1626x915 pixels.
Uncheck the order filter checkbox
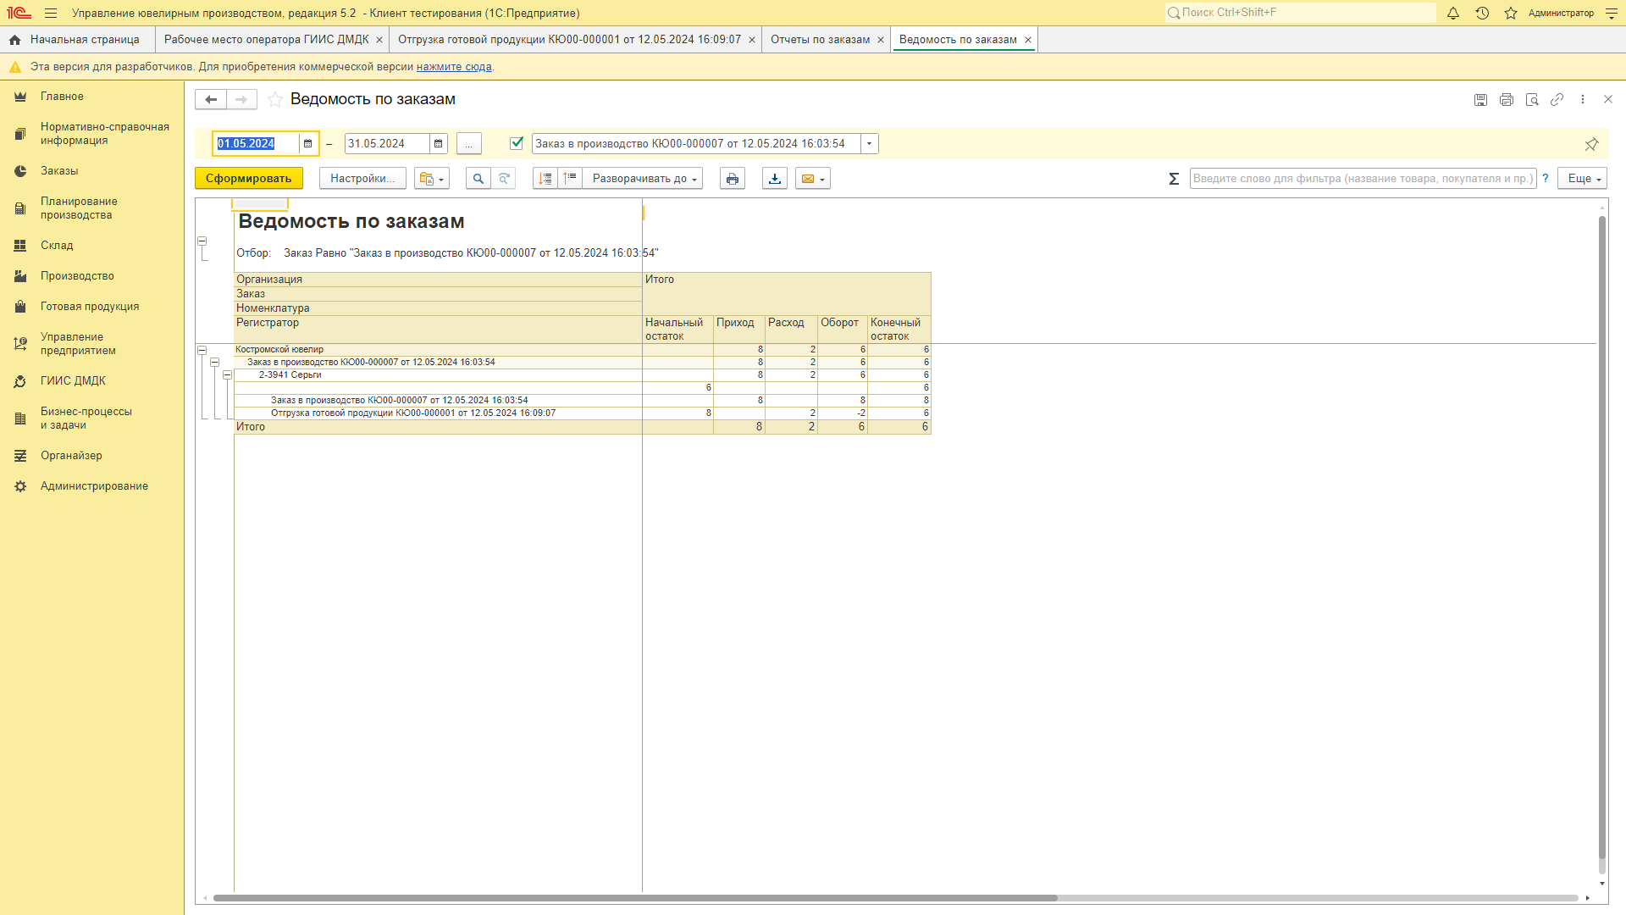(x=517, y=143)
